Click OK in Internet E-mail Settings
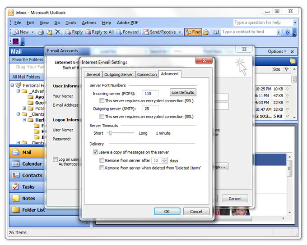 coord(167,211)
